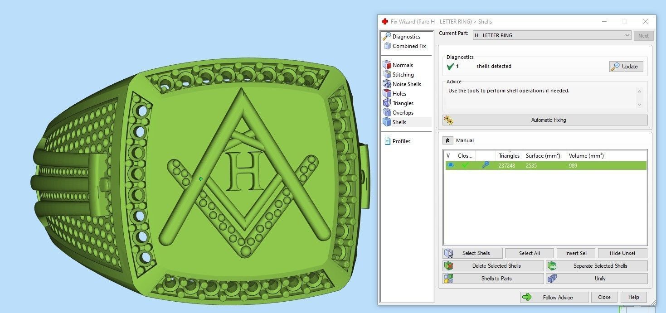Collapse the Manual section
Image resolution: width=666 pixels, height=313 pixels.
click(448, 140)
